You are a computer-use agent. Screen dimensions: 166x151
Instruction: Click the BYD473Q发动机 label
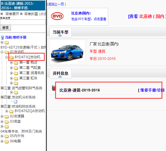[x=27, y=57]
